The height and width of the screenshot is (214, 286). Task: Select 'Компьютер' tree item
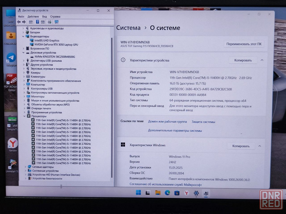click(38, 85)
